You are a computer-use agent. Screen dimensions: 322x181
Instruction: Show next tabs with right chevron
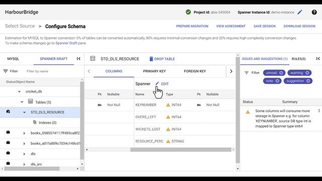[231, 71]
